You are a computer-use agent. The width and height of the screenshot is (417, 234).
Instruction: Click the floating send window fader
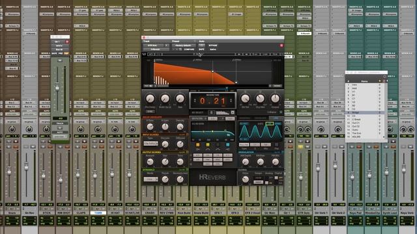coord(57,86)
